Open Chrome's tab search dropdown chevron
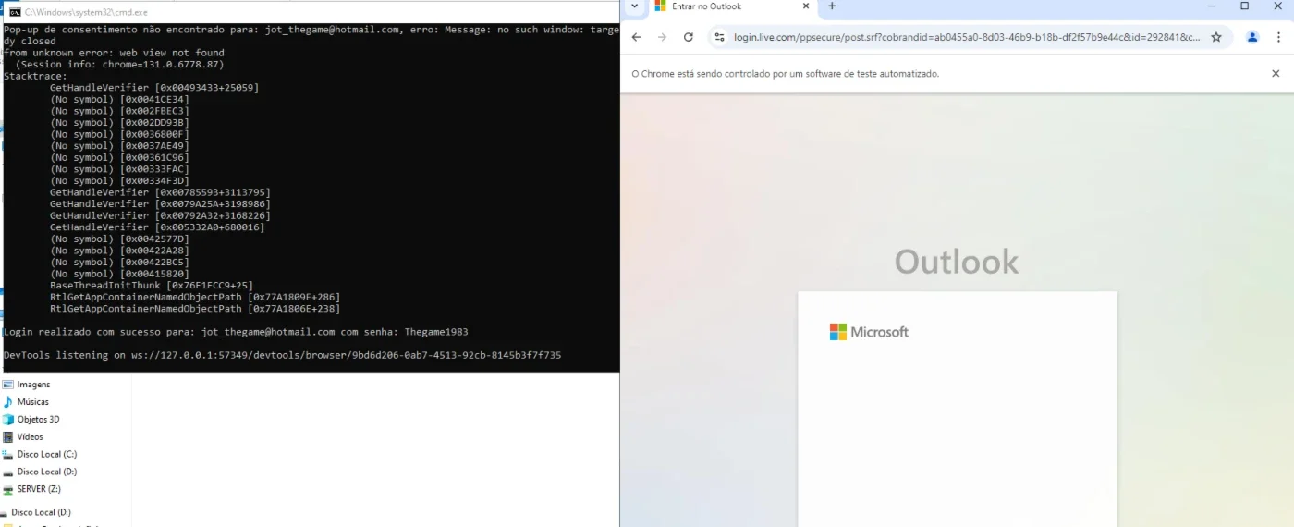 [634, 6]
